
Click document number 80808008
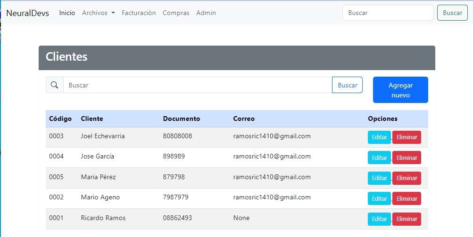tap(177, 136)
